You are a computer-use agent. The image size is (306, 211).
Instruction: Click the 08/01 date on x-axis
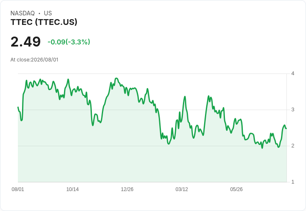(x=18, y=189)
